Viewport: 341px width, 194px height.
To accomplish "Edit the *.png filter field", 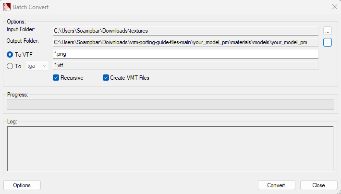I will [186, 54].
